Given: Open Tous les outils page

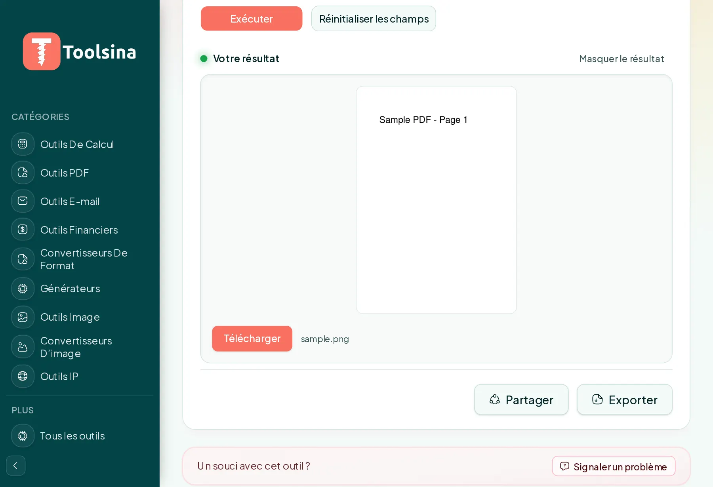Looking at the screenshot, I should point(72,436).
